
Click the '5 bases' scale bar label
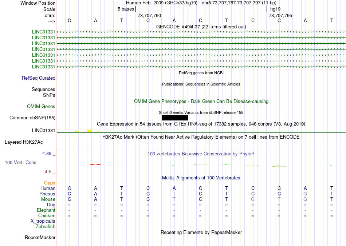(126, 9)
